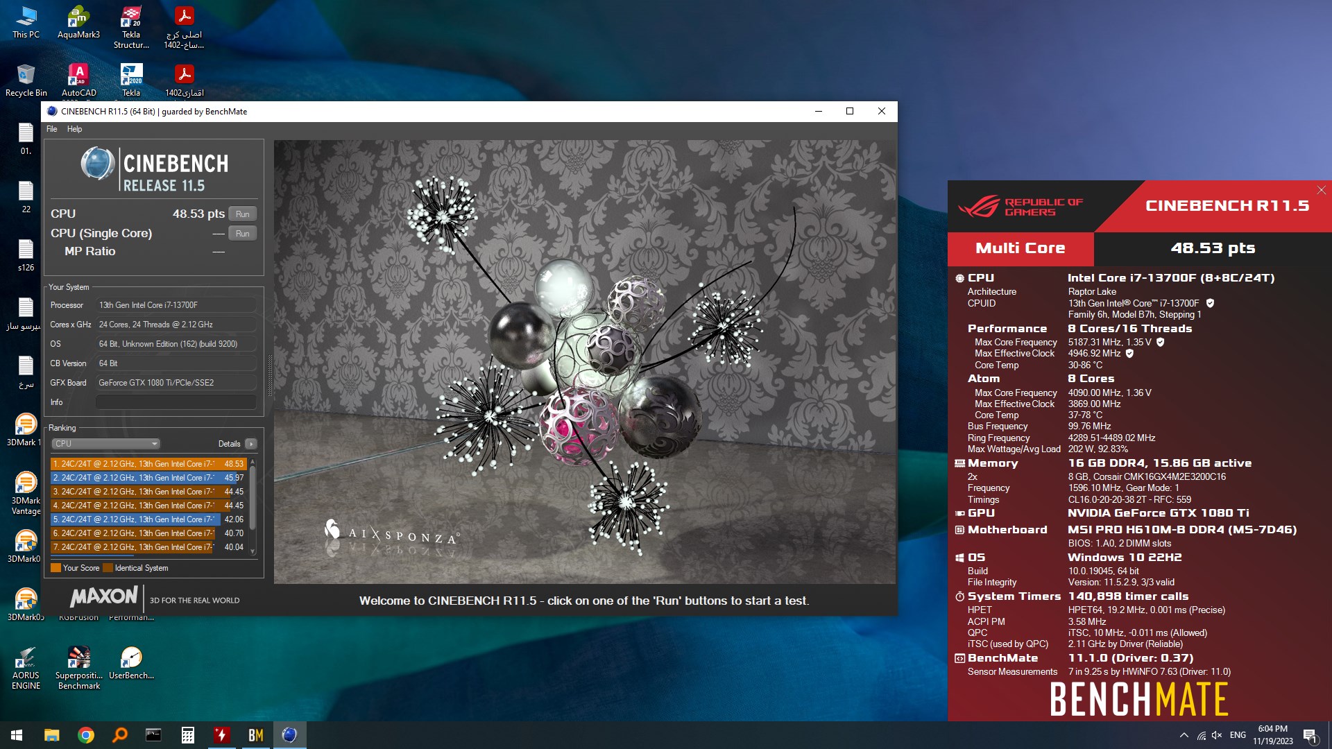Click the brown Identical System legend swatch
The height and width of the screenshot is (749, 1332).
click(x=108, y=568)
